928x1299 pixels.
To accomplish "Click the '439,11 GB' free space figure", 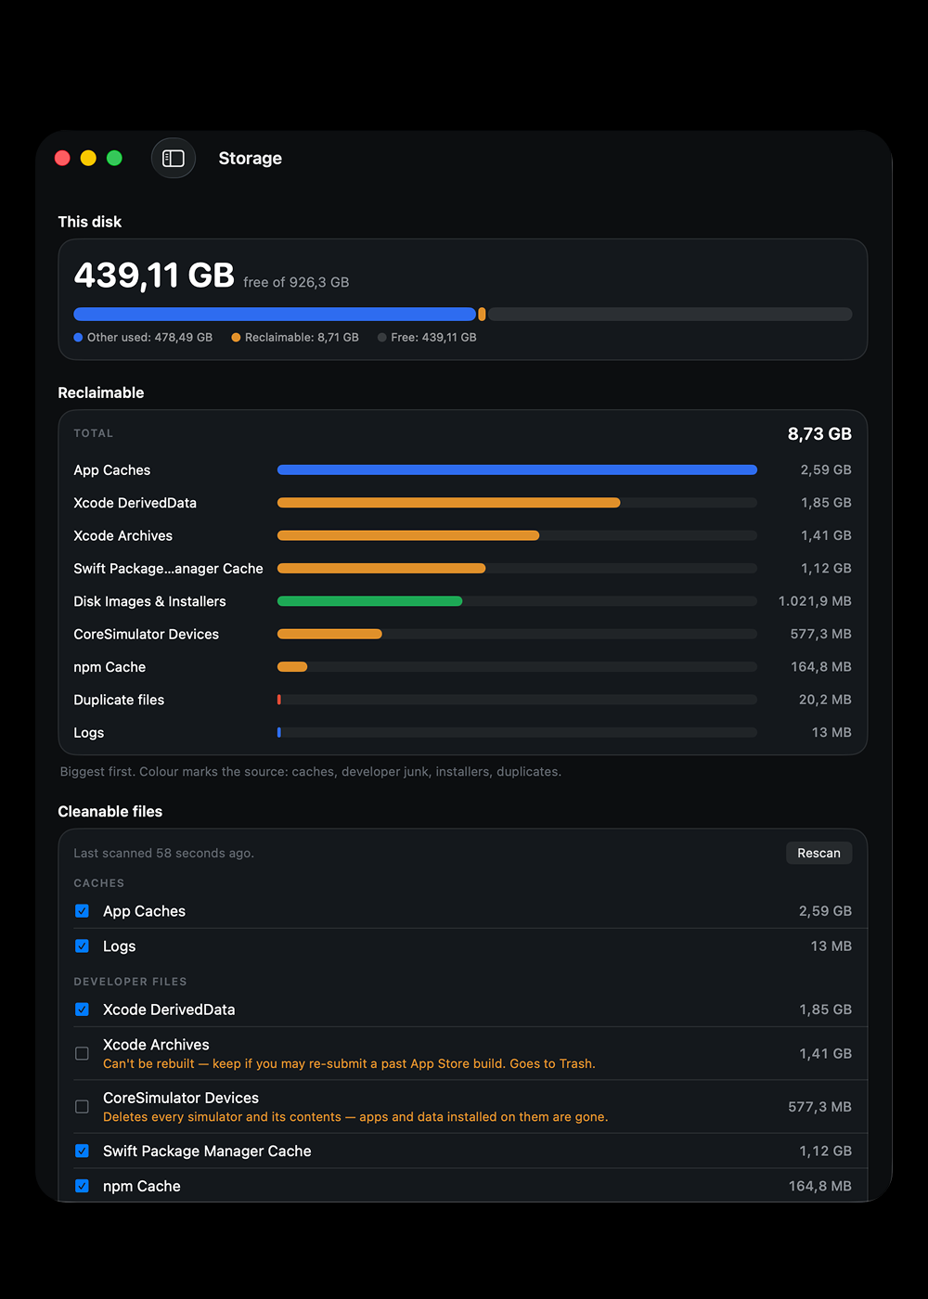I will coord(154,276).
